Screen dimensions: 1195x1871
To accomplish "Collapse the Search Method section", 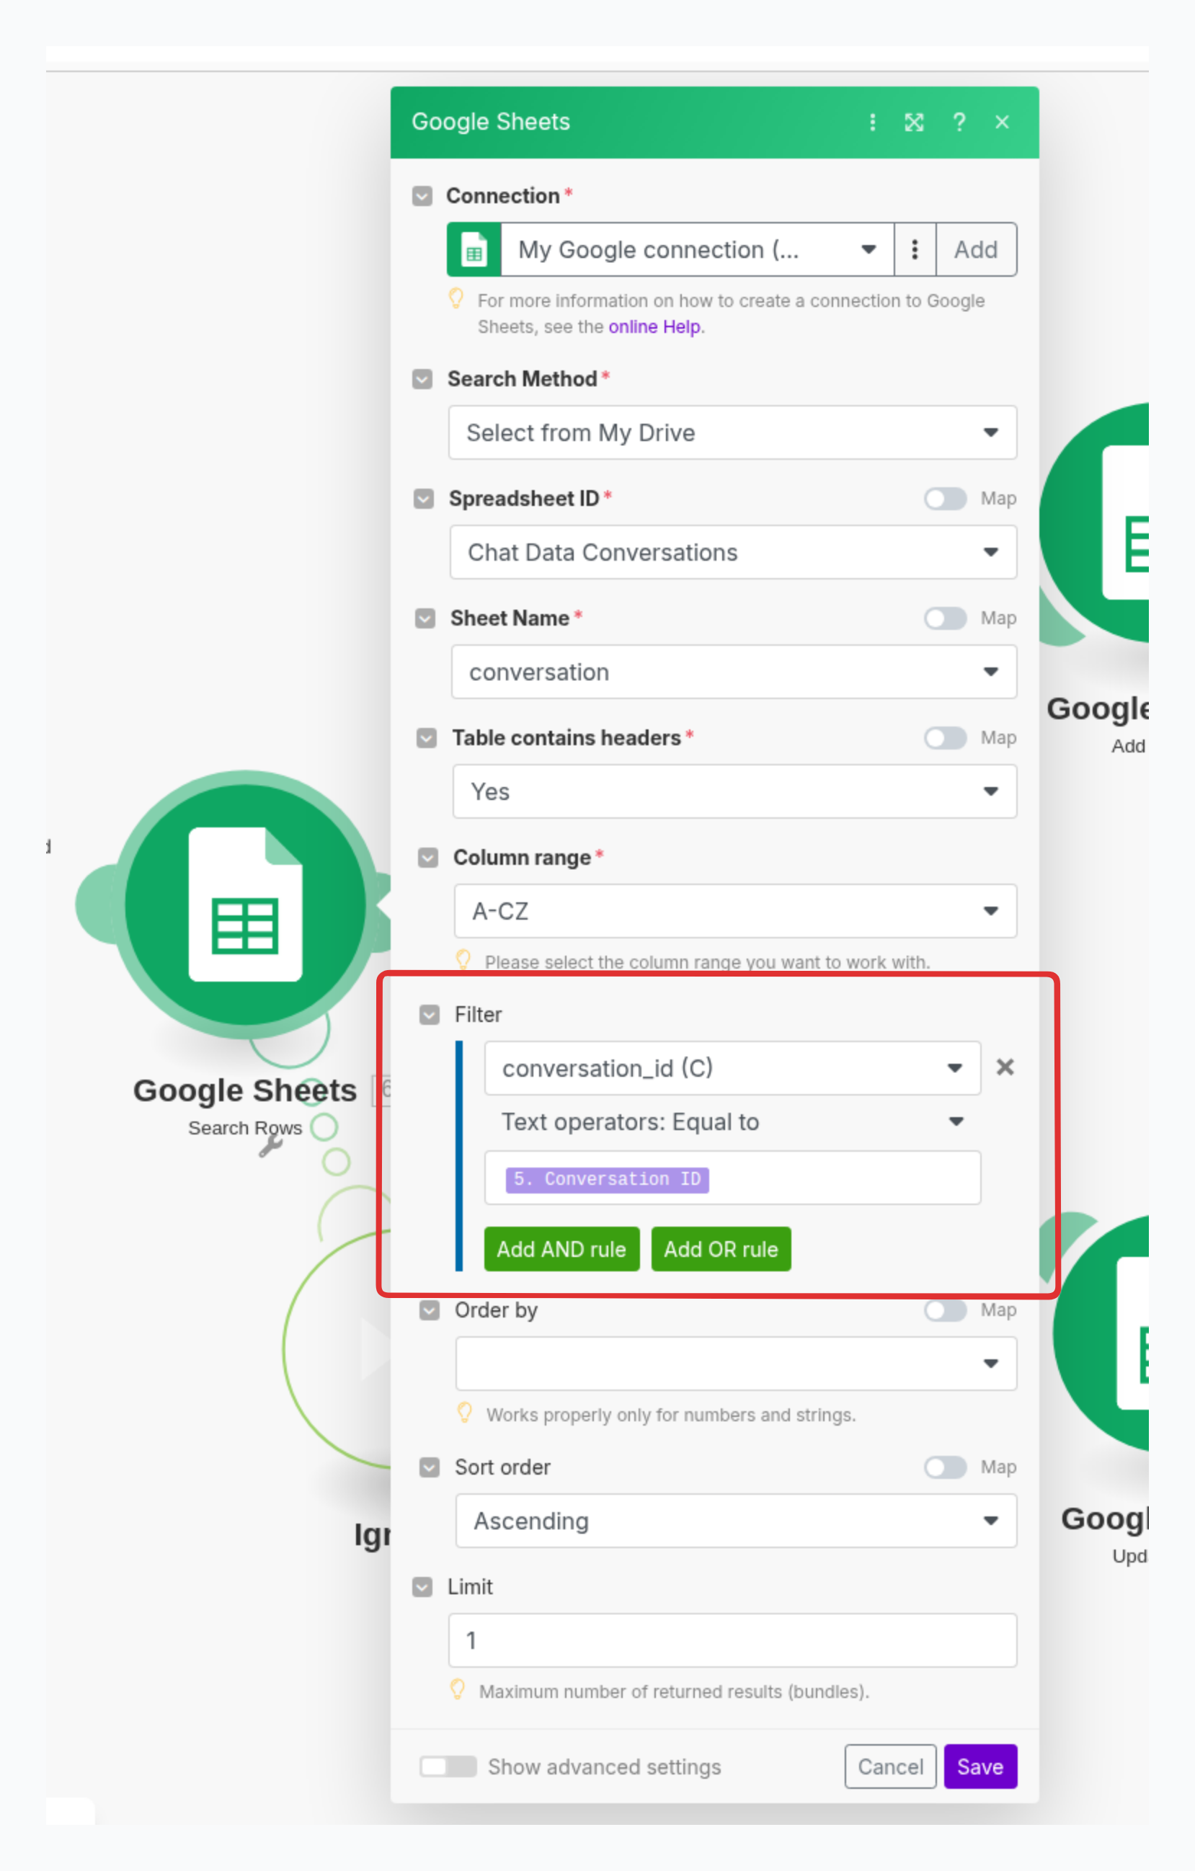I will tap(422, 379).
